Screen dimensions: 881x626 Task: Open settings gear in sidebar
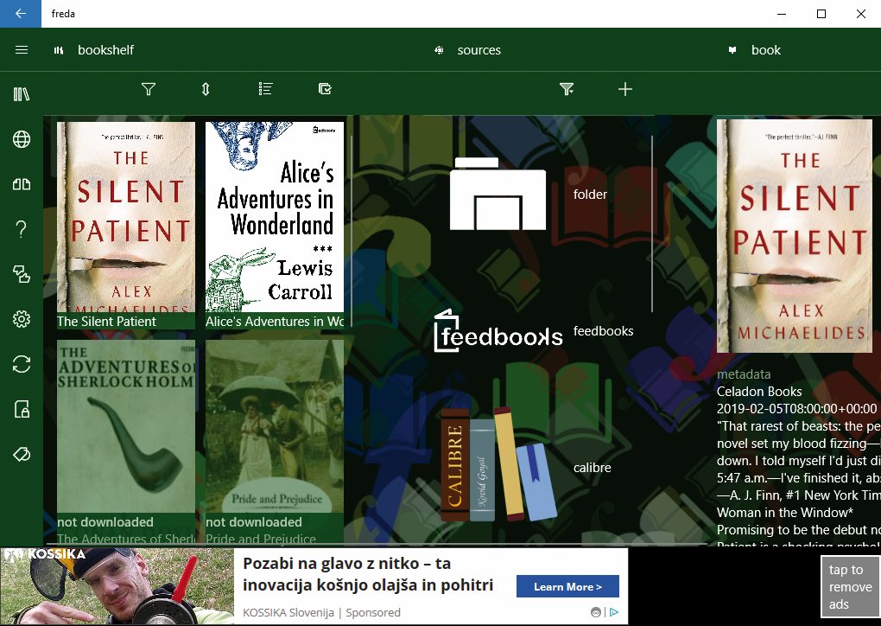tap(22, 319)
